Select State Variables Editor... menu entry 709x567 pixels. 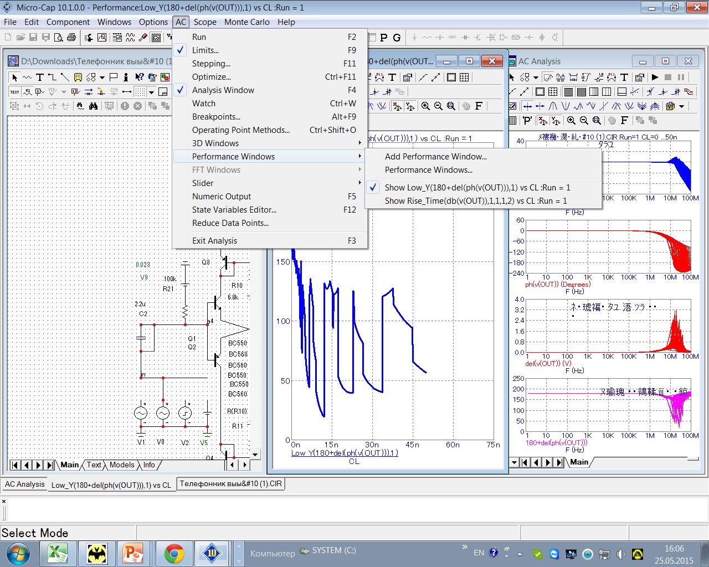coord(270,209)
